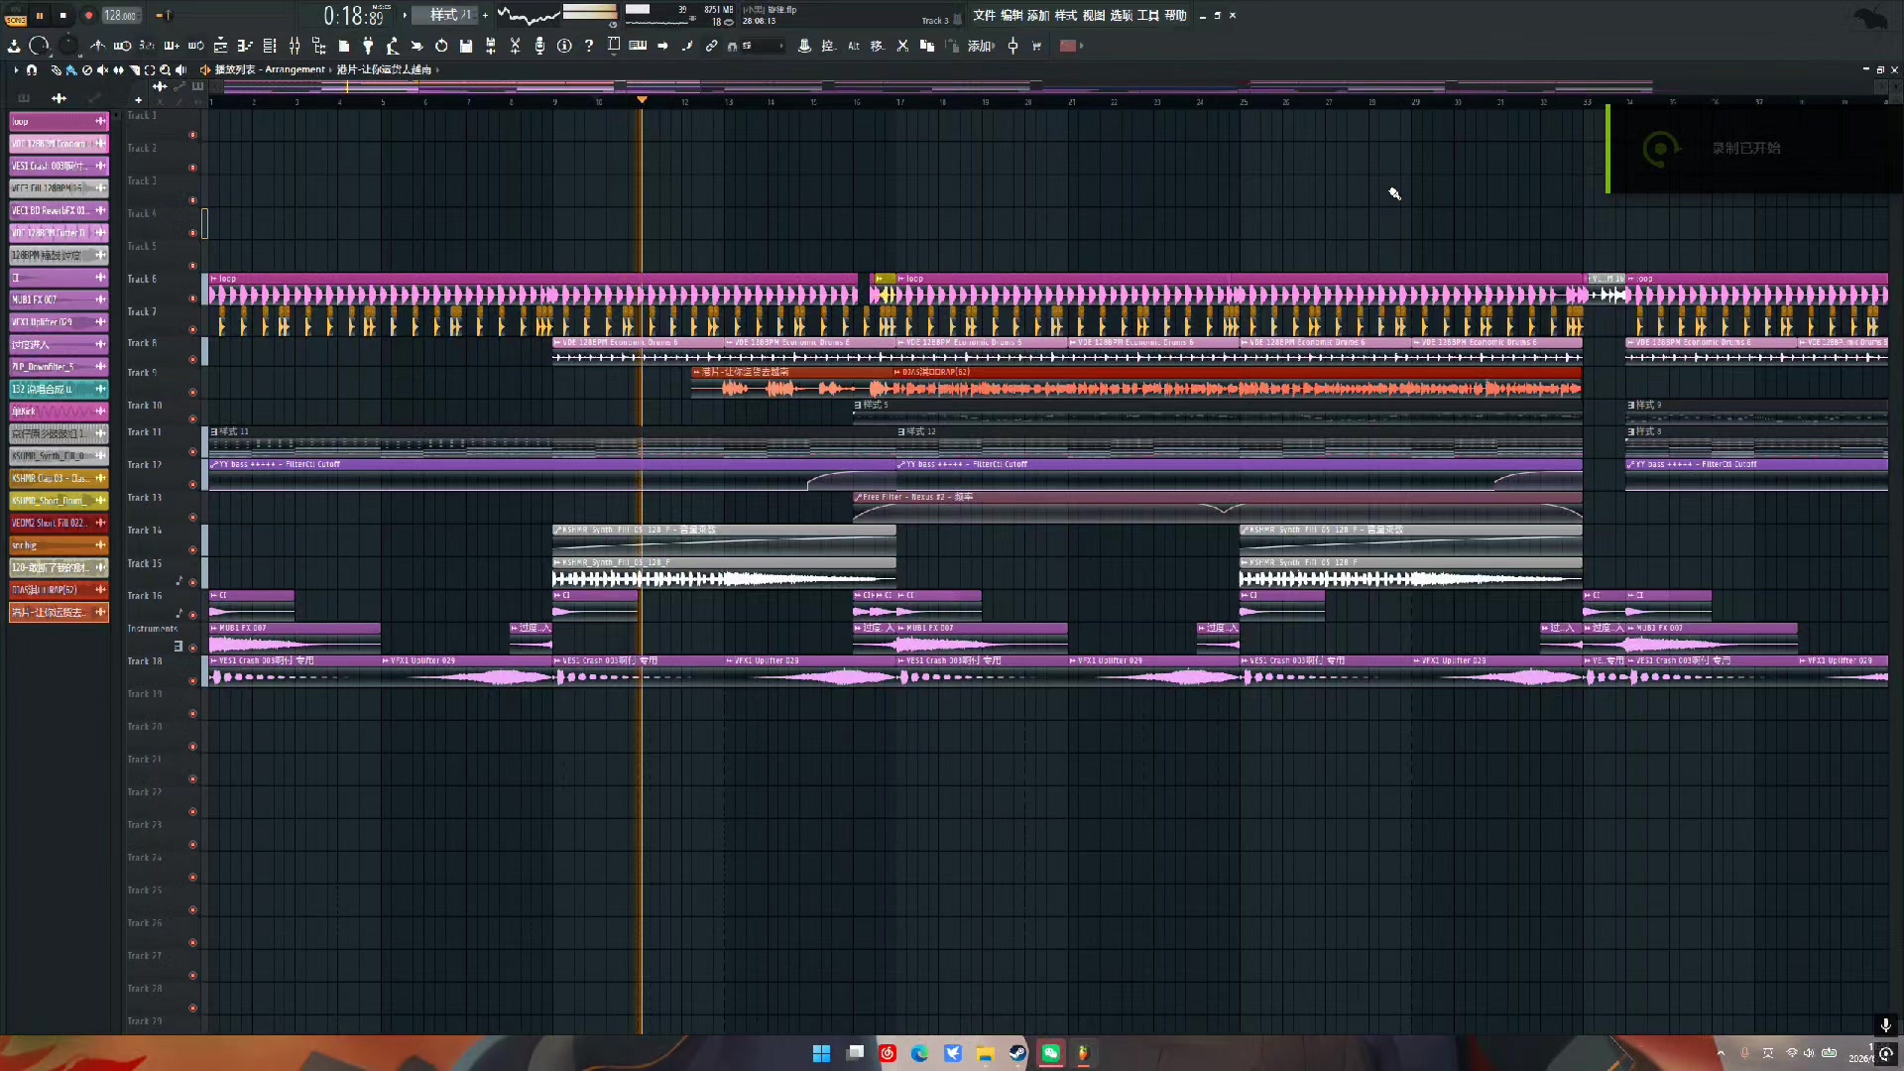Open Microsoft Edge from taskbar
The height and width of the screenshot is (1071, 1904).
pos(919,1053)
